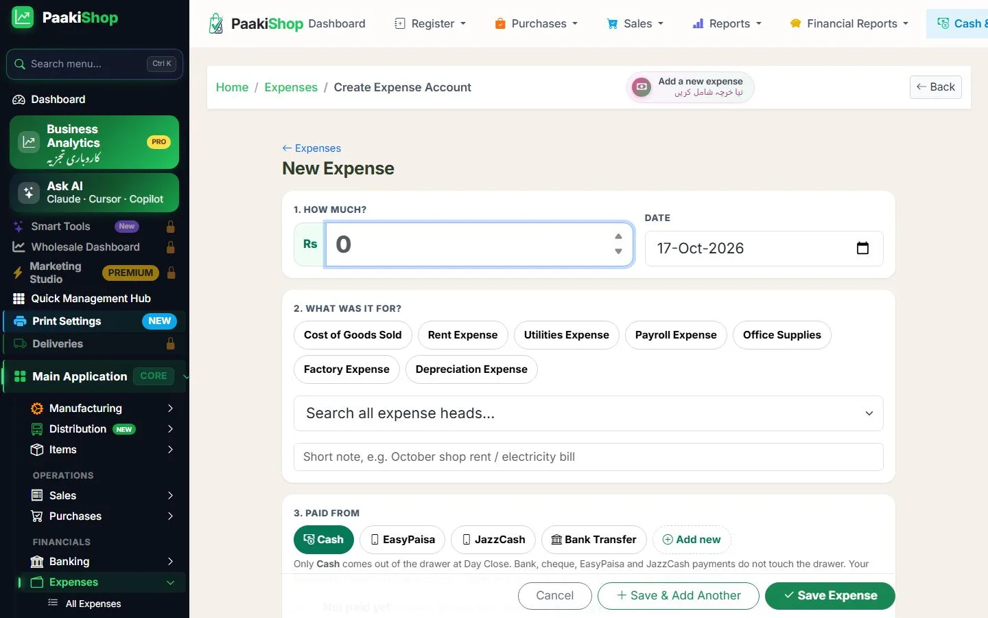Viewport: 988px width, 618px height.
Task: Click the Banking building icon
Action: [x=37, y=562]
